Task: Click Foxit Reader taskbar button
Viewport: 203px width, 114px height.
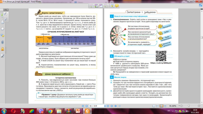Action: click(87, 111)
